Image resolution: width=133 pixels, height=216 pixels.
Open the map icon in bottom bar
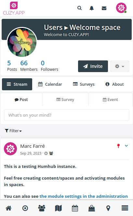point(58,208)
